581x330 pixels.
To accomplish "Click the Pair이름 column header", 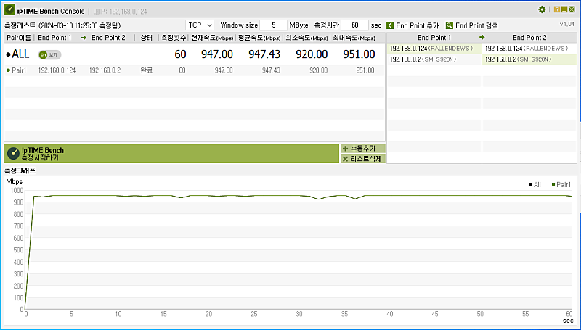I will coord(19,38).
